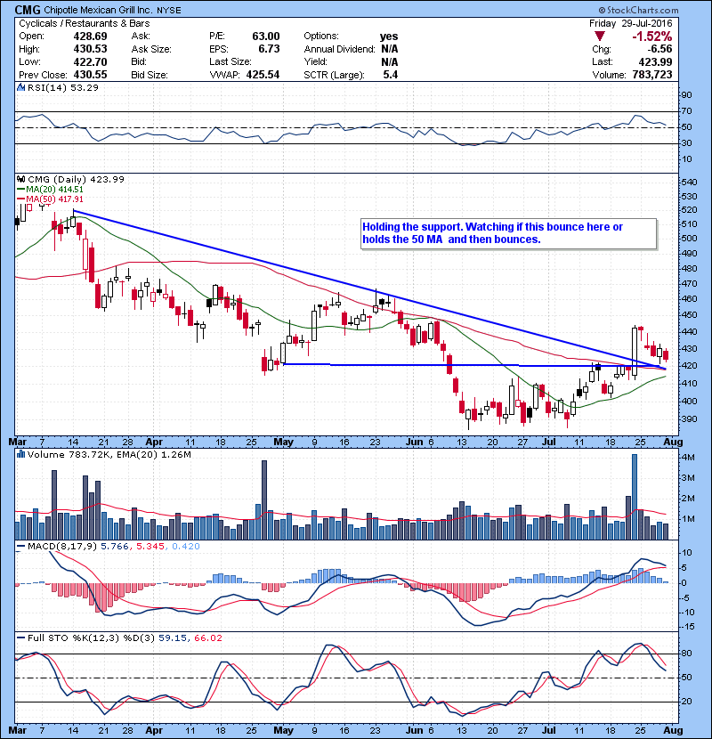Screen dimensions: 712x739
Task: Click the 'CMG (Daily) 423.99' chart label
Action: coord(76,179)
